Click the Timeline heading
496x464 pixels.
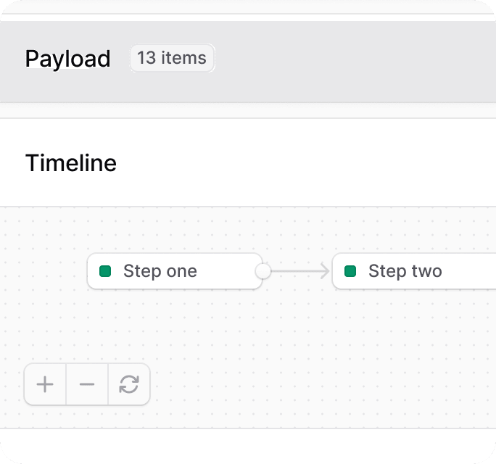(71, 163)
